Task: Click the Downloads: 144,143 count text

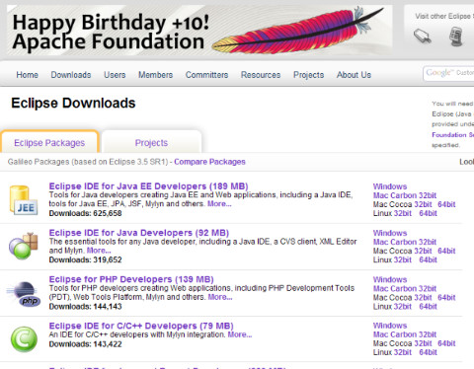Action: pyautogui.click(x=85, y=307)
